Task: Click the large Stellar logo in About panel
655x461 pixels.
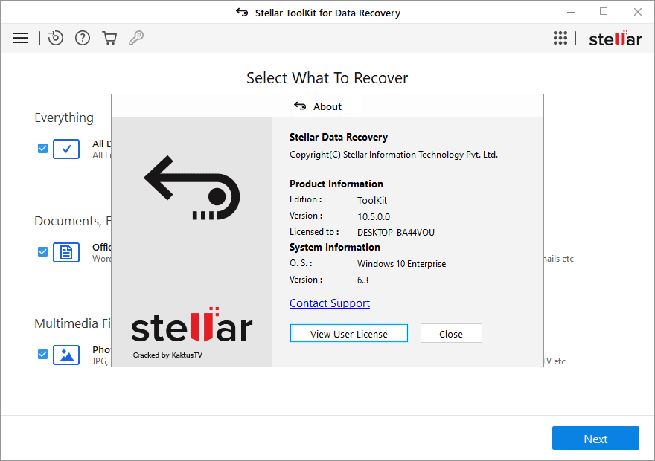Action: (x=192, y=327)
